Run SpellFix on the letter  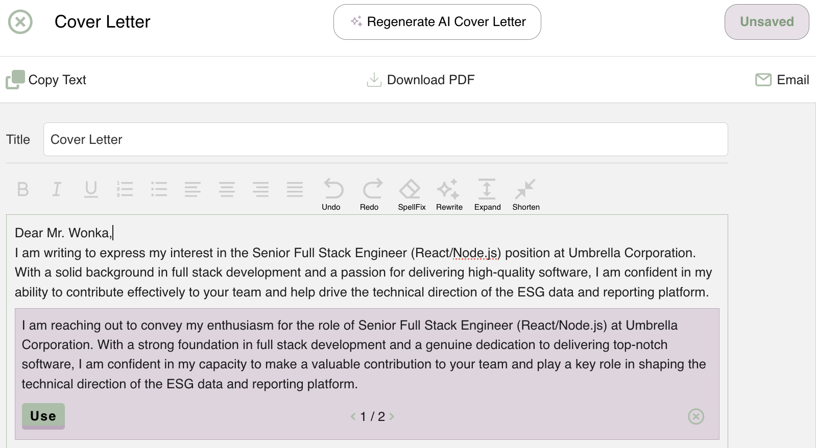411,194
